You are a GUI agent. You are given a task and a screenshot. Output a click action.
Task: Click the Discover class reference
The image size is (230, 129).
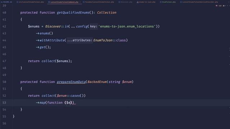click(53, 27)
